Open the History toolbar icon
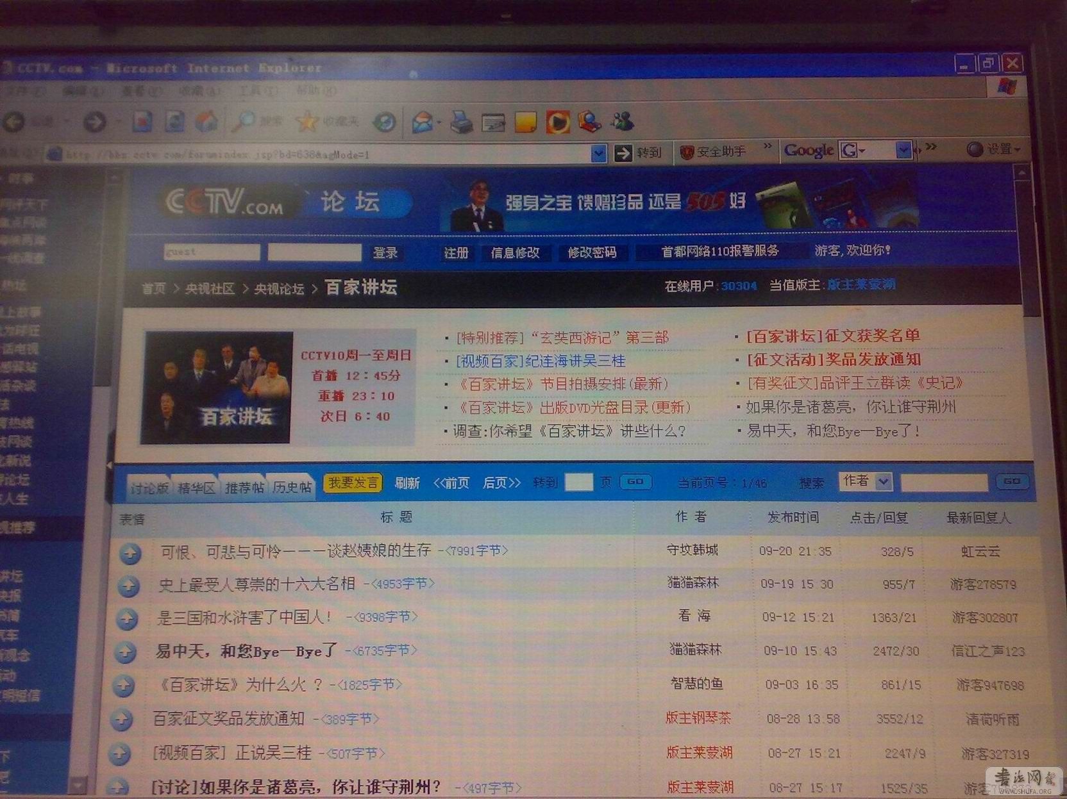 (x=385, y=121)
